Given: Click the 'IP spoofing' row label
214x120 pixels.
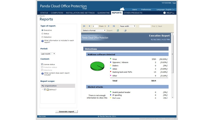Looking at the screenshot, I should pyautogui.click(x=117, y=95).
